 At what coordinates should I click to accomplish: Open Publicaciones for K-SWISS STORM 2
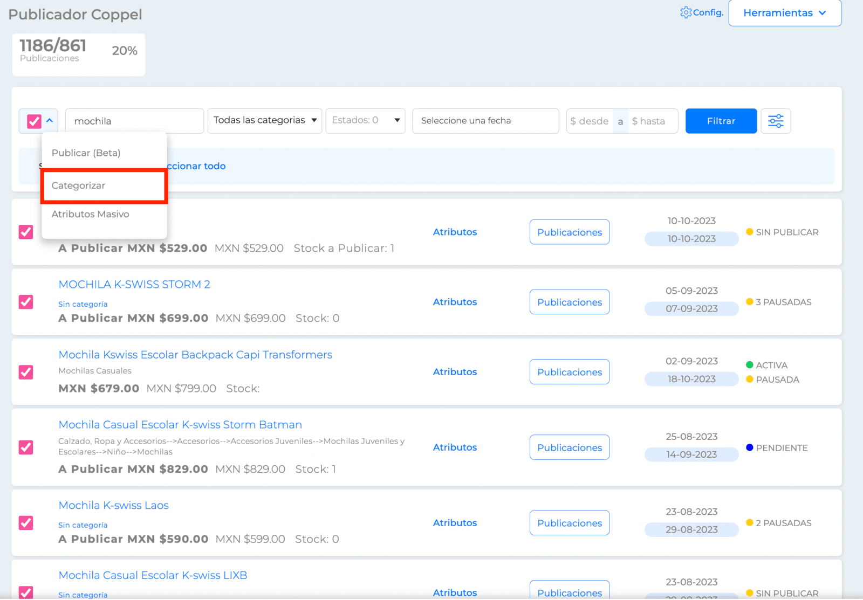point(570,302)
